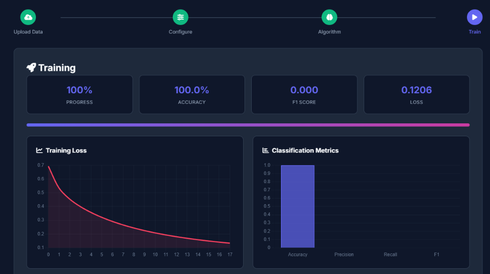
Task: Click the Precision label on metrics chart
Action: (344, 254)
